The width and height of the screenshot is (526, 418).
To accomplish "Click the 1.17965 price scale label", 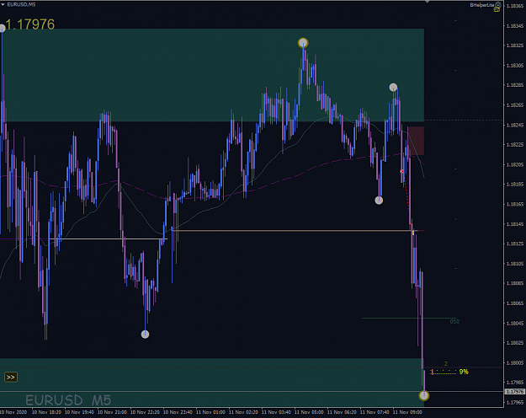I will 515,402.
